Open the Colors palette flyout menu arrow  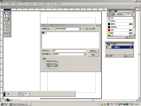(x=134, y=11)
